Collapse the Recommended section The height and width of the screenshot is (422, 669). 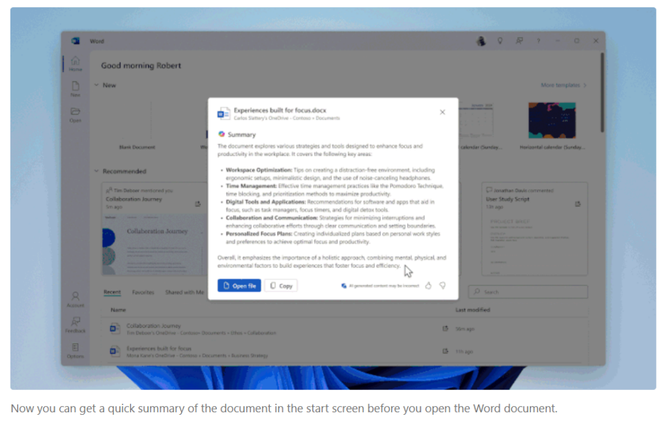pyautogui.click(x=97, y=171)
